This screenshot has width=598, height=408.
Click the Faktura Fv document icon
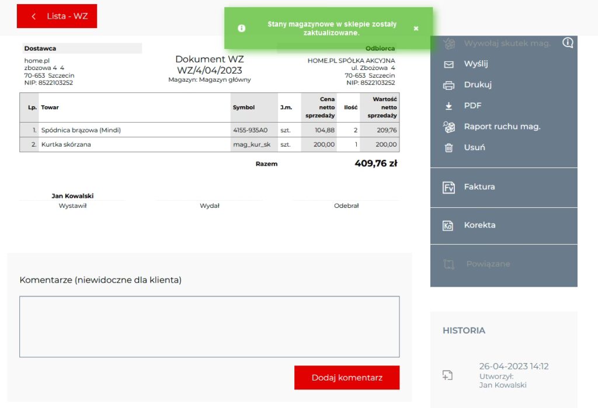click(448, 187)
